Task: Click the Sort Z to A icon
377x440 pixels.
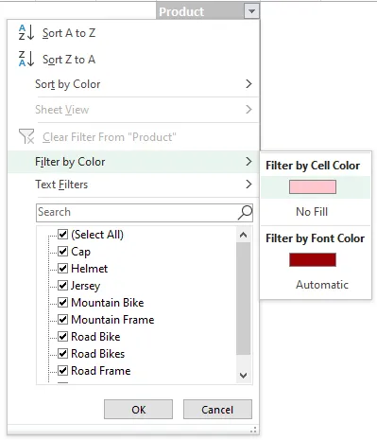Action: pos(26,59)
